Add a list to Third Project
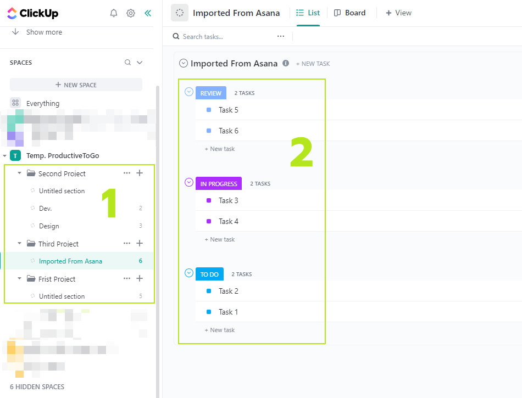Viewport: 522px width, 398px height. pos(140,243)
